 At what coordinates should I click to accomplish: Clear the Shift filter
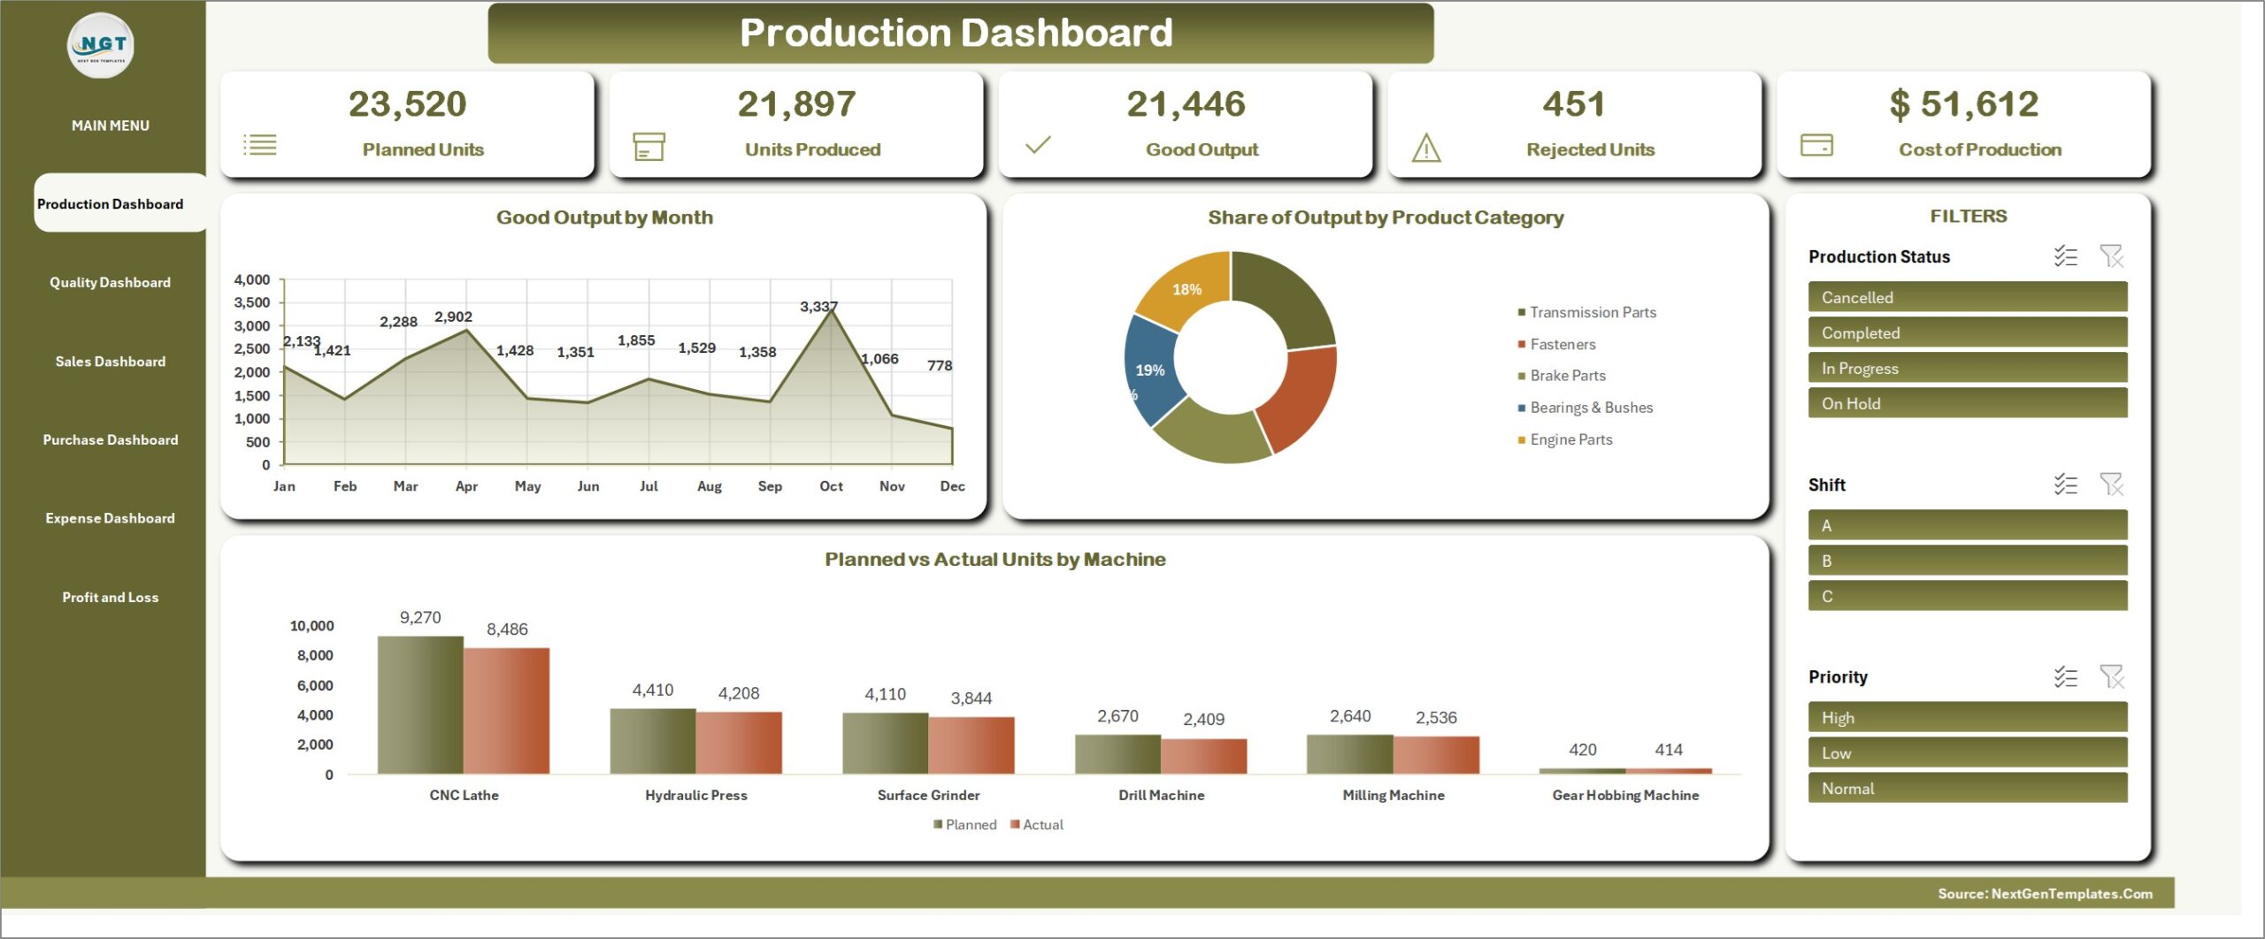pos(2112,485)
